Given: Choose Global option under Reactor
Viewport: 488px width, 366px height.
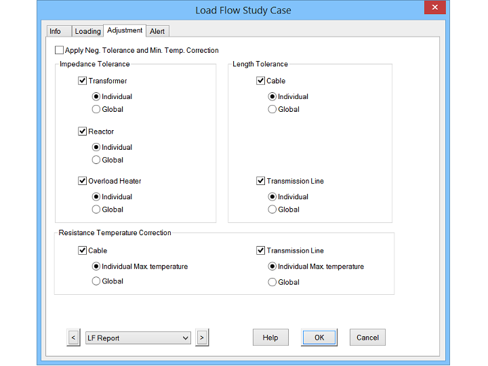Looking at the screenshot, I should coord(96,160).
